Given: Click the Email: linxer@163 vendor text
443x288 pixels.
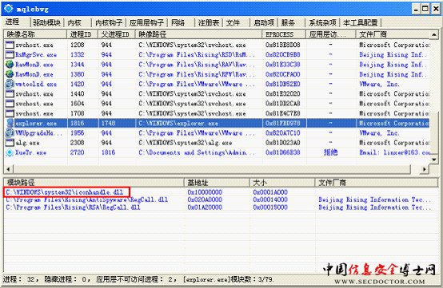Looking at the screenshot, I should [x=394, y=152].
